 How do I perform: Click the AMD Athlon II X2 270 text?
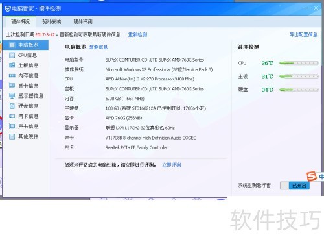[150, 79]
